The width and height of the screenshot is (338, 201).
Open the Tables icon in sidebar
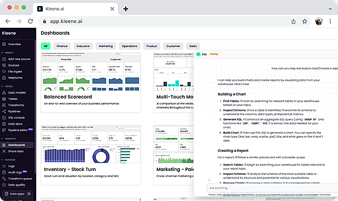(4, 99)
